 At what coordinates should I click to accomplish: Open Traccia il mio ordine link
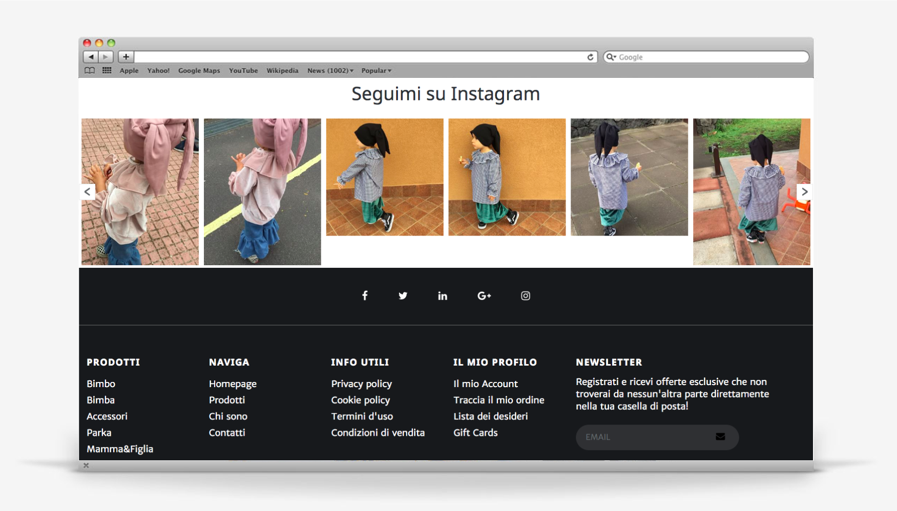pyautogui.click(x=498, y=400)
